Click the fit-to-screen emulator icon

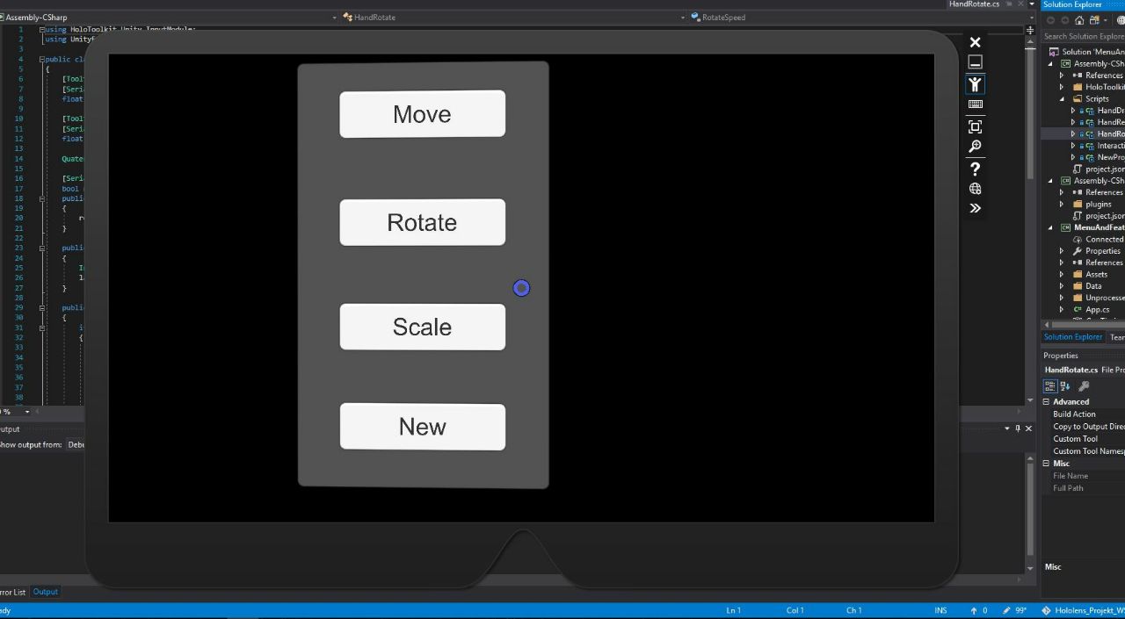point(975,126)
